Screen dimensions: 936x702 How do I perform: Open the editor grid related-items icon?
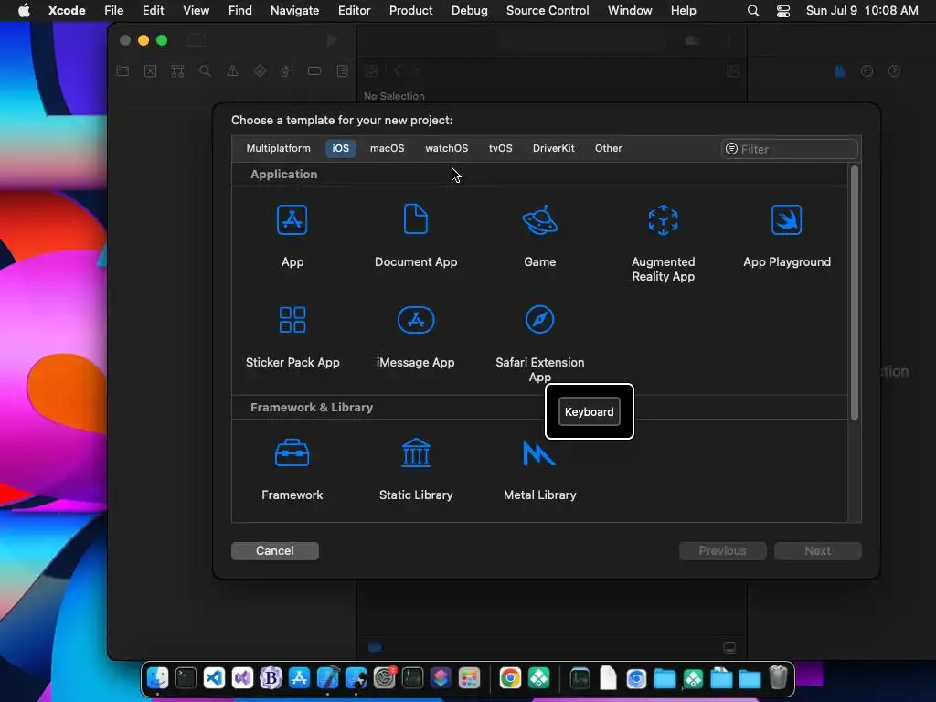(371, 71)
